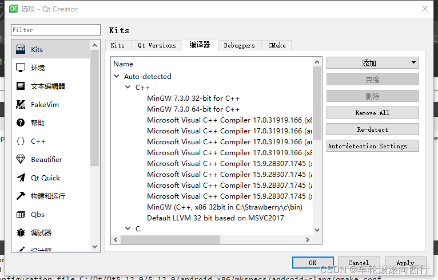Select Default LLVM 32 bit MSVC2017
This screenshot has width=438, height=280.
(x=216, y=218)
